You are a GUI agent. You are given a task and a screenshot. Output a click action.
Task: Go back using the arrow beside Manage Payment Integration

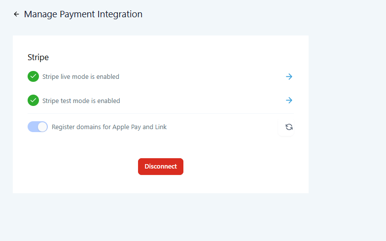(16, 14)
